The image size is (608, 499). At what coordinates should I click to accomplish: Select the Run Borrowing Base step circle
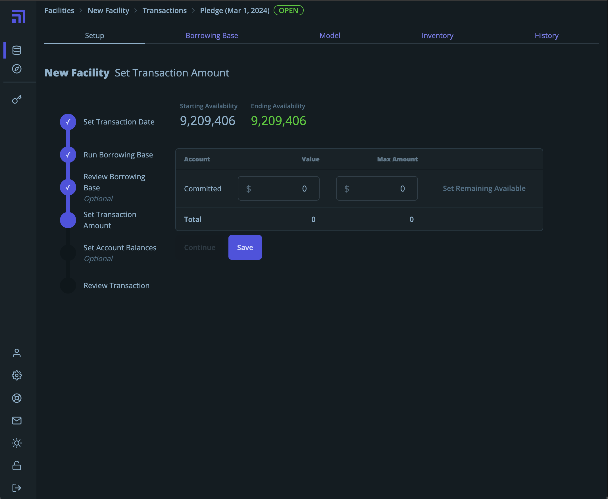coord(68,155)
